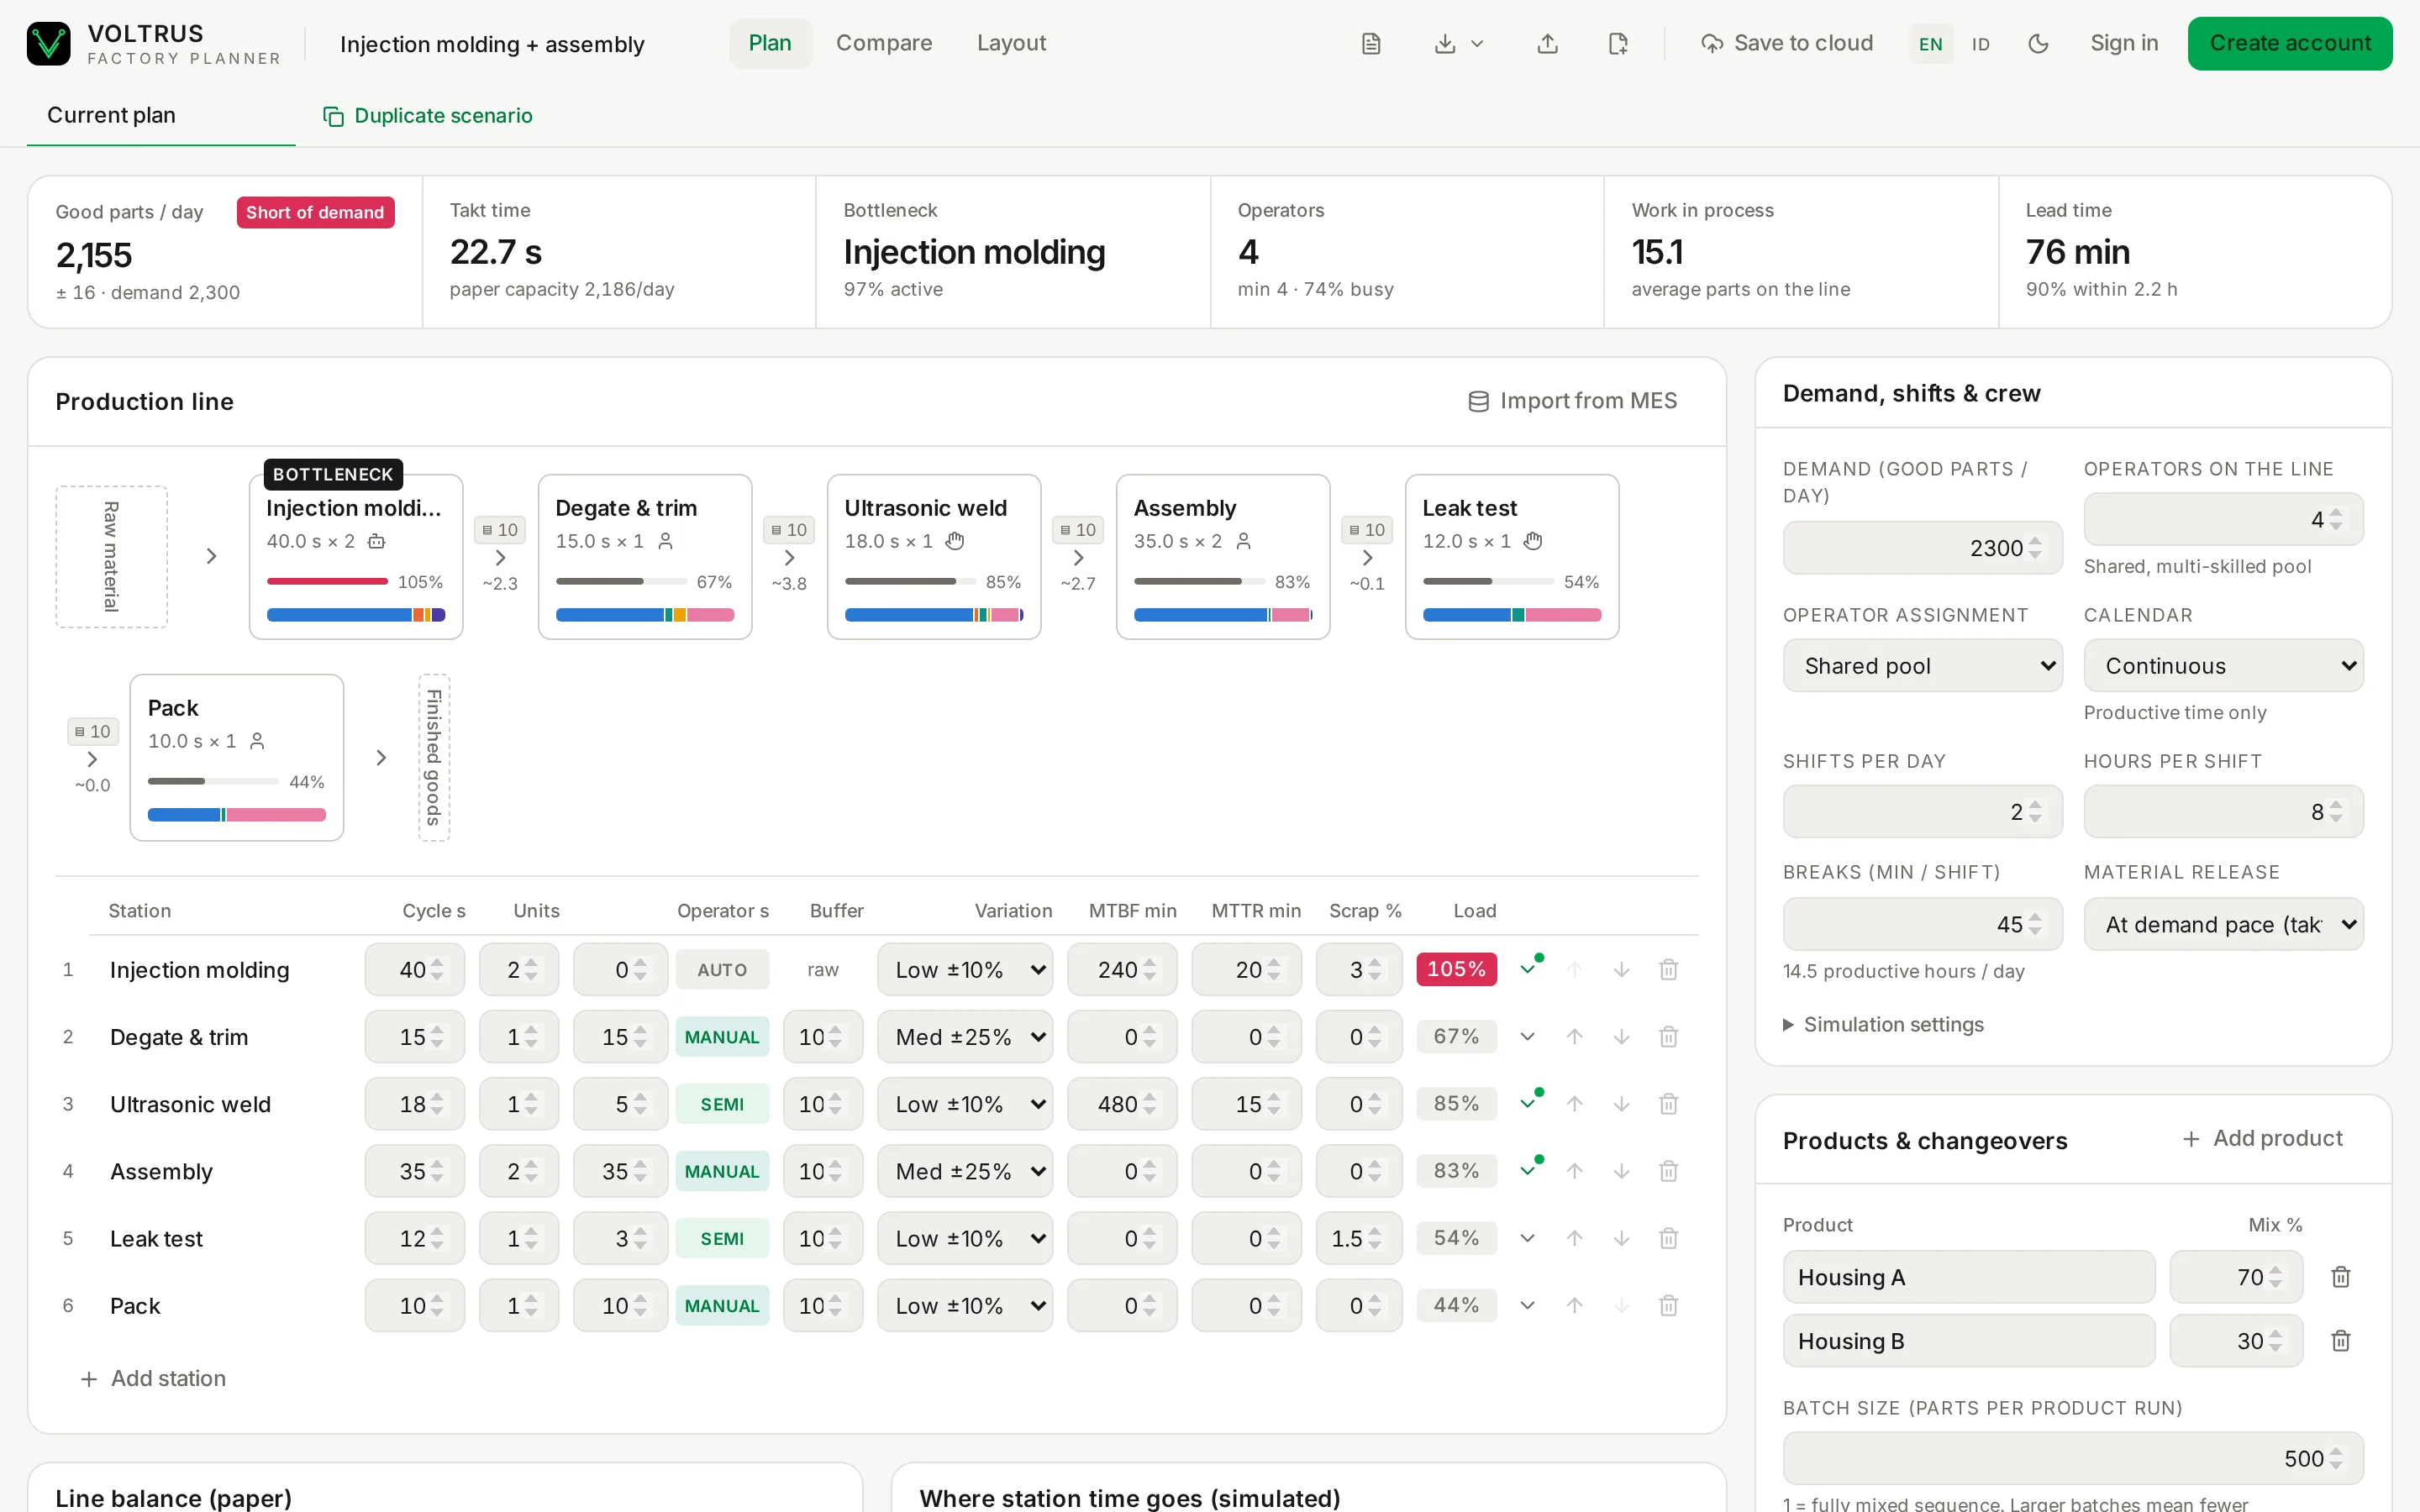Click the upload icon in the top toolbar
2420x1512 pixels.
click(x=1547, y=44)
